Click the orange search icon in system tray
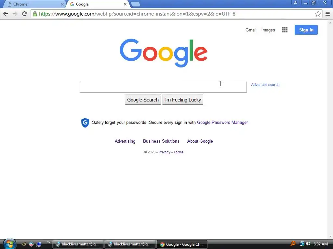The image size is (333, 249). click(x=293, y=244)
